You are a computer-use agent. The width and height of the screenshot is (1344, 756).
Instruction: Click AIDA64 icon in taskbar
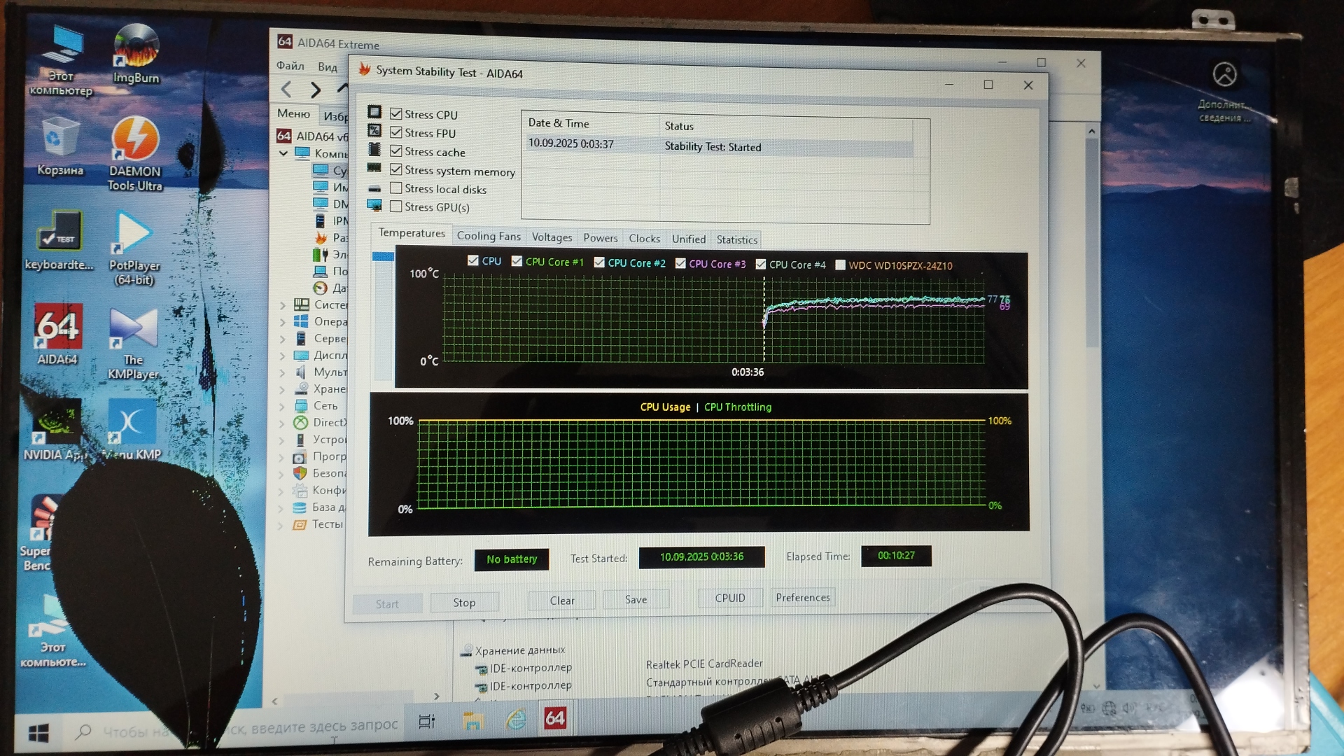tap(555, 718)
